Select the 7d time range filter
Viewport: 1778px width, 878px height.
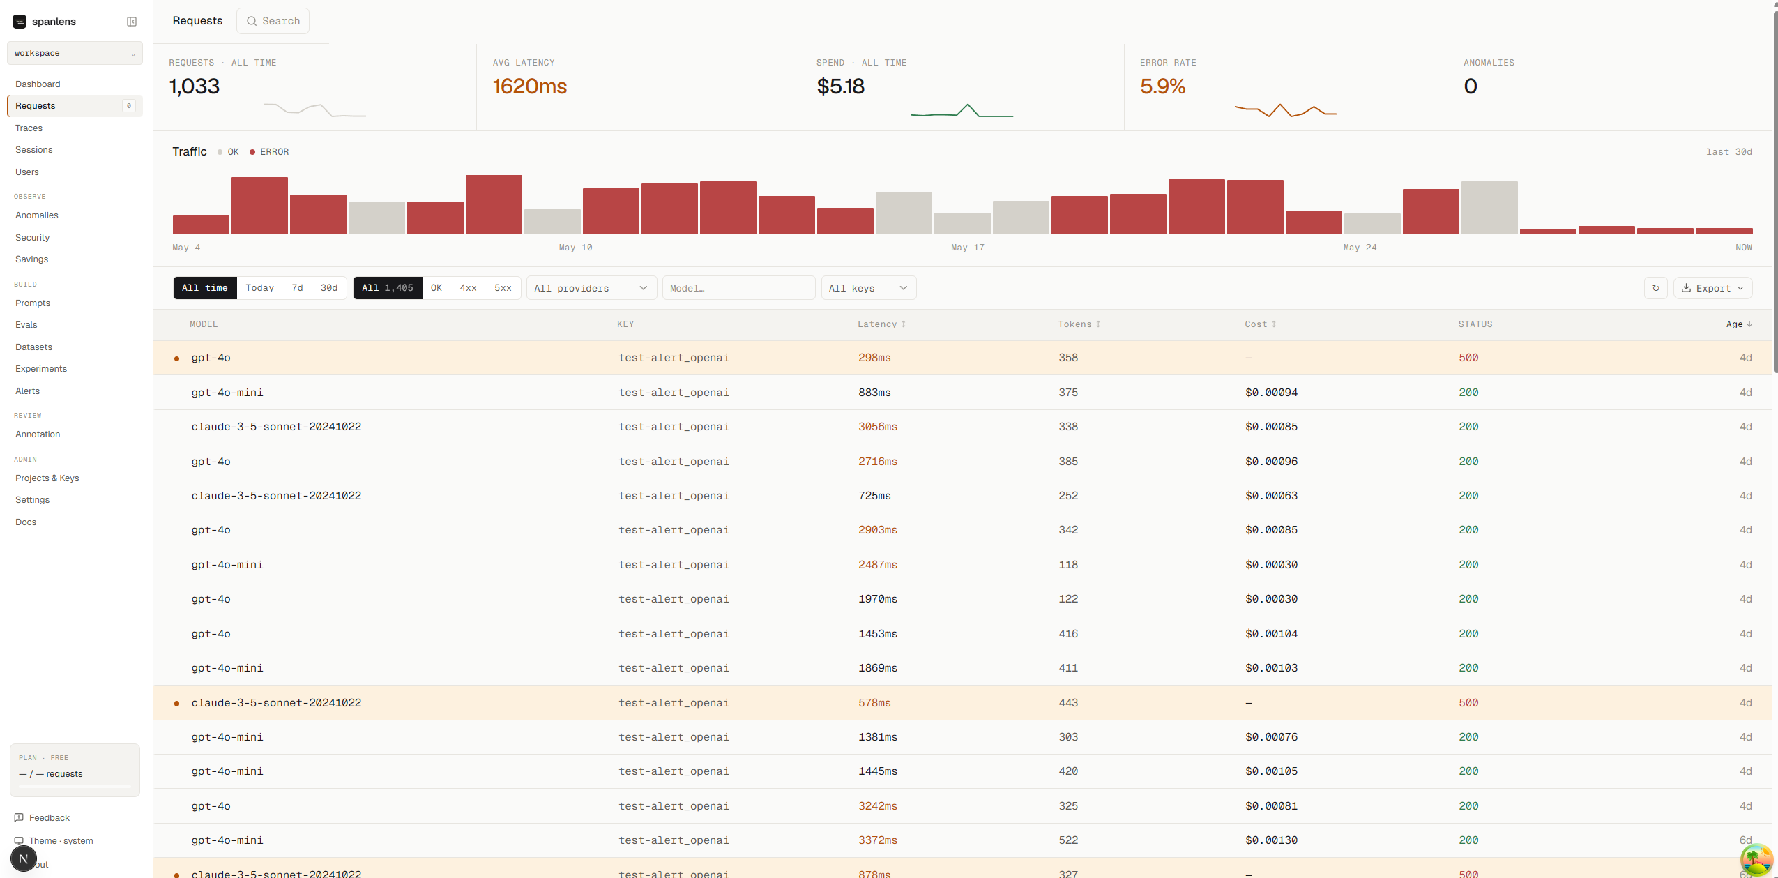pos(298,288)
